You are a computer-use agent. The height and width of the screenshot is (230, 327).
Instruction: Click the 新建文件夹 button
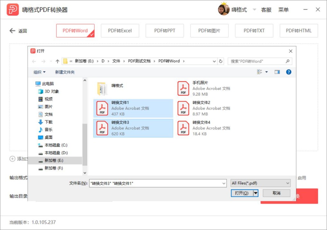point(65,72)
